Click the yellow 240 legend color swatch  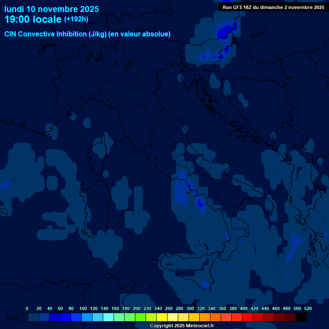tap(162, 317)
